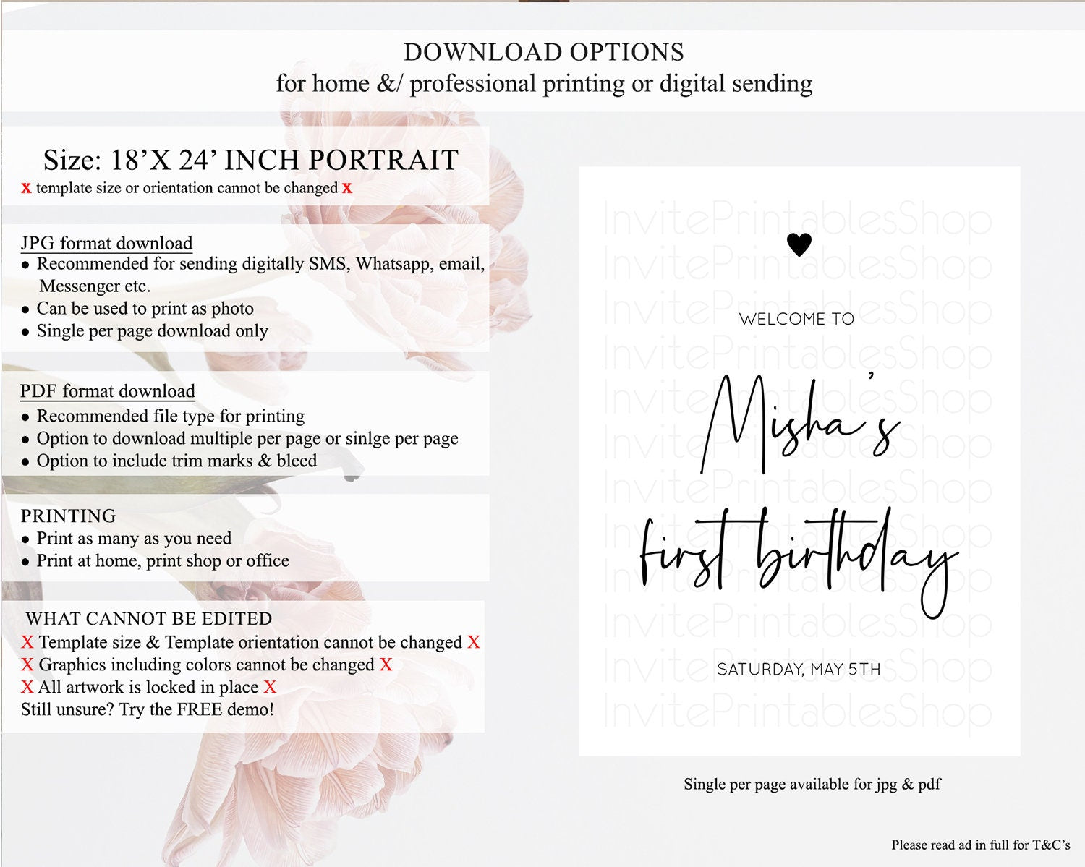Click the 'PRINTING' section heading
Screen dimensions: 1085x867
click(68, 516)
